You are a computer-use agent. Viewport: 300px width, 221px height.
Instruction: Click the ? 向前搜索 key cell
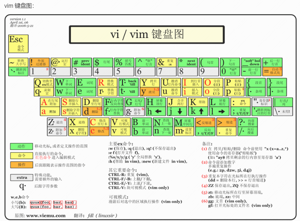248,122
